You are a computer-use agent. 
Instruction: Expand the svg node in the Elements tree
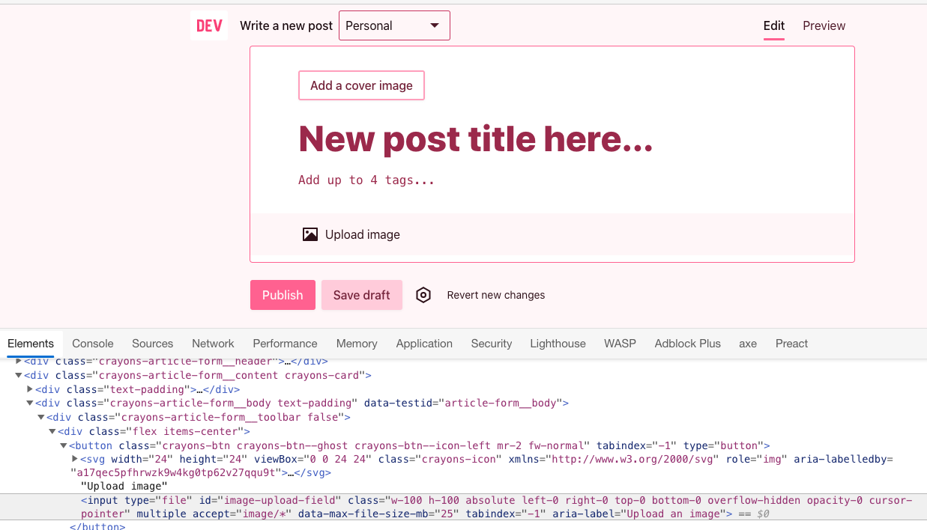point(73,459)
